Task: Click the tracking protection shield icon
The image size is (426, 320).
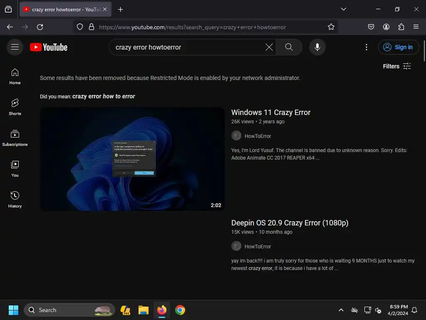Action: 80,27
